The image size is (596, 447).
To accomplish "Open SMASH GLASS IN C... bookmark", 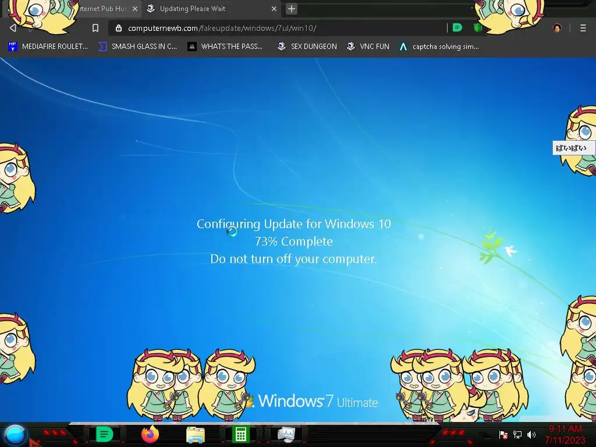I will 137,47.
